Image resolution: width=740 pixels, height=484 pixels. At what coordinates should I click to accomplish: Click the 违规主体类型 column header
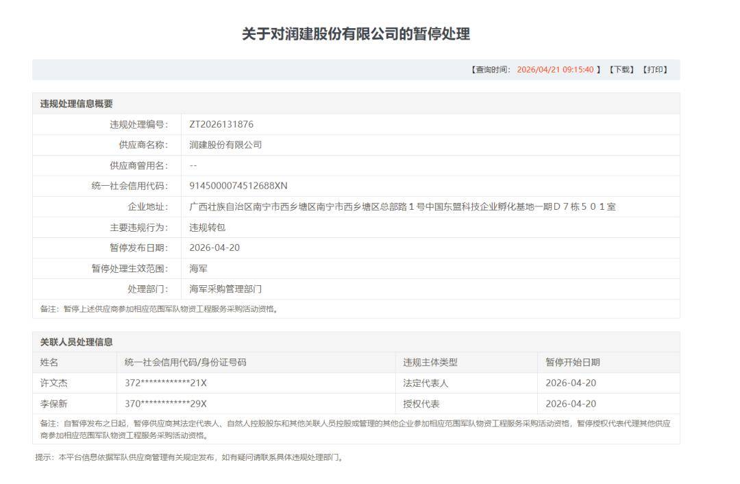[x=430, y=363]
